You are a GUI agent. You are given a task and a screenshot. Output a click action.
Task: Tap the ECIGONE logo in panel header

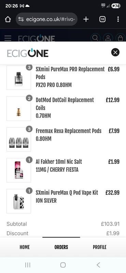coord(28,53)
